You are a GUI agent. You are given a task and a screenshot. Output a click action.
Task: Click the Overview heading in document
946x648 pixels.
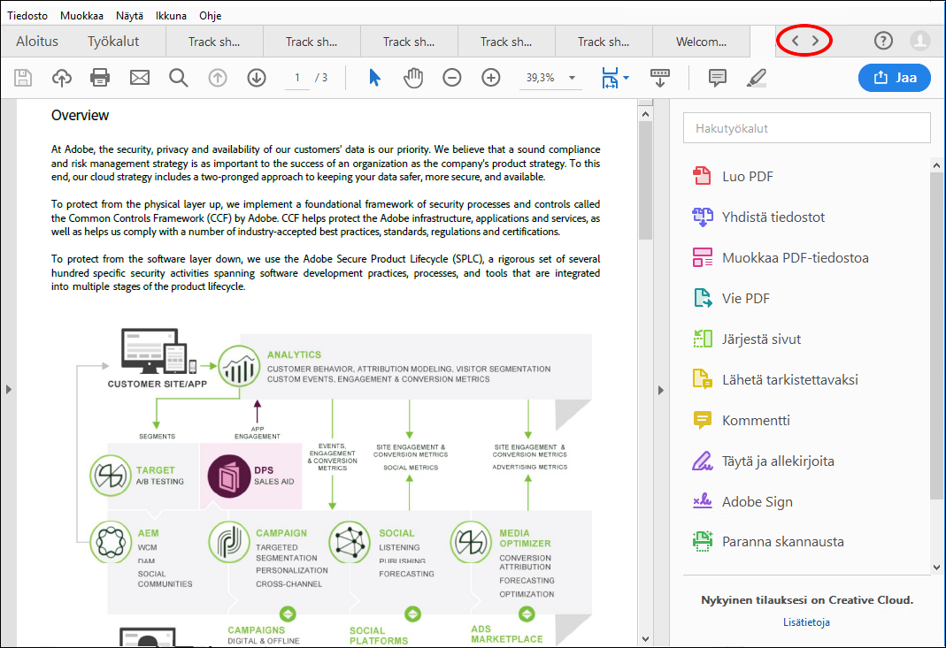[x=80, y=115]
